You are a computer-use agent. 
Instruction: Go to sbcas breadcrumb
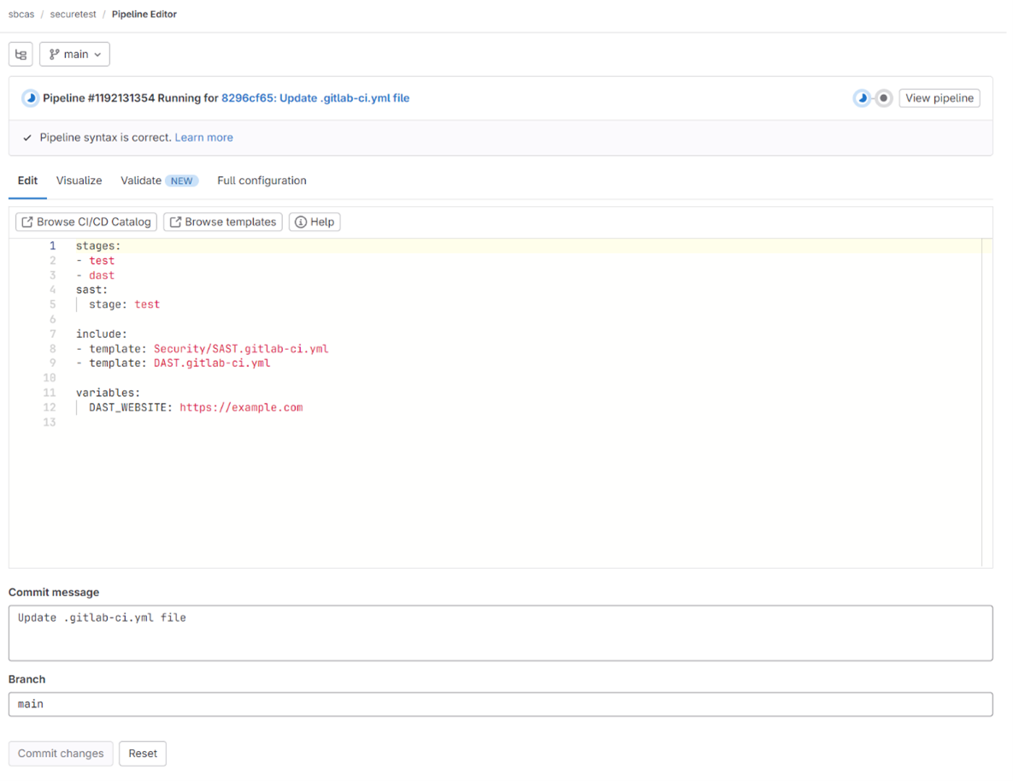pyautogui.click(x=21, y=15)
